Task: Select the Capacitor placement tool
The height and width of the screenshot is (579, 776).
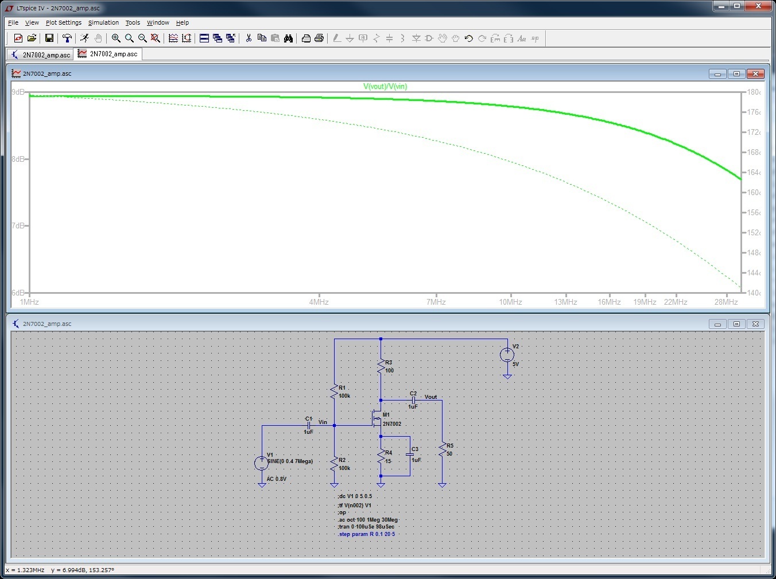Action: coord(389,38)
